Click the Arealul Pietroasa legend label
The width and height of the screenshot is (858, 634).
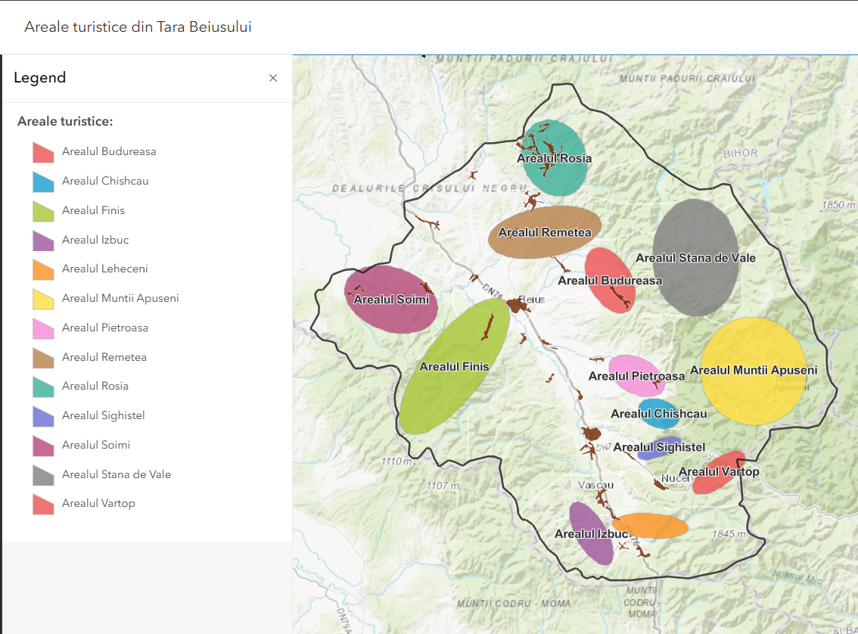104,328
